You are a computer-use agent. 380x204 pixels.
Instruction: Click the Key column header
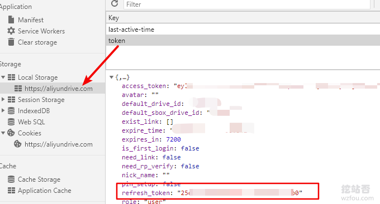pyautogui.click(x=243, y=18)
